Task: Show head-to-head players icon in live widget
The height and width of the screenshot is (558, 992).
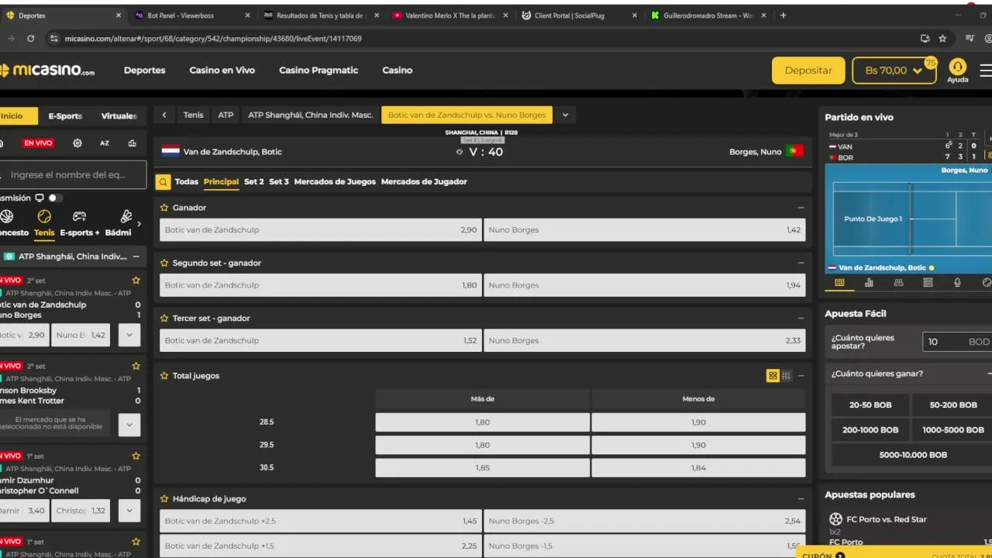Action: click(x=898, y=283)
